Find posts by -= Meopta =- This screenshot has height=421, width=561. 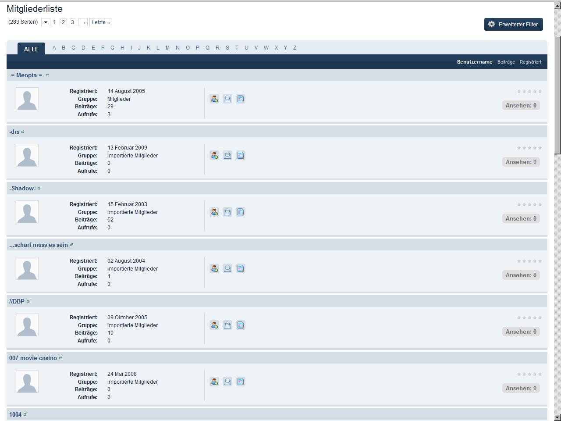[241, 99]
